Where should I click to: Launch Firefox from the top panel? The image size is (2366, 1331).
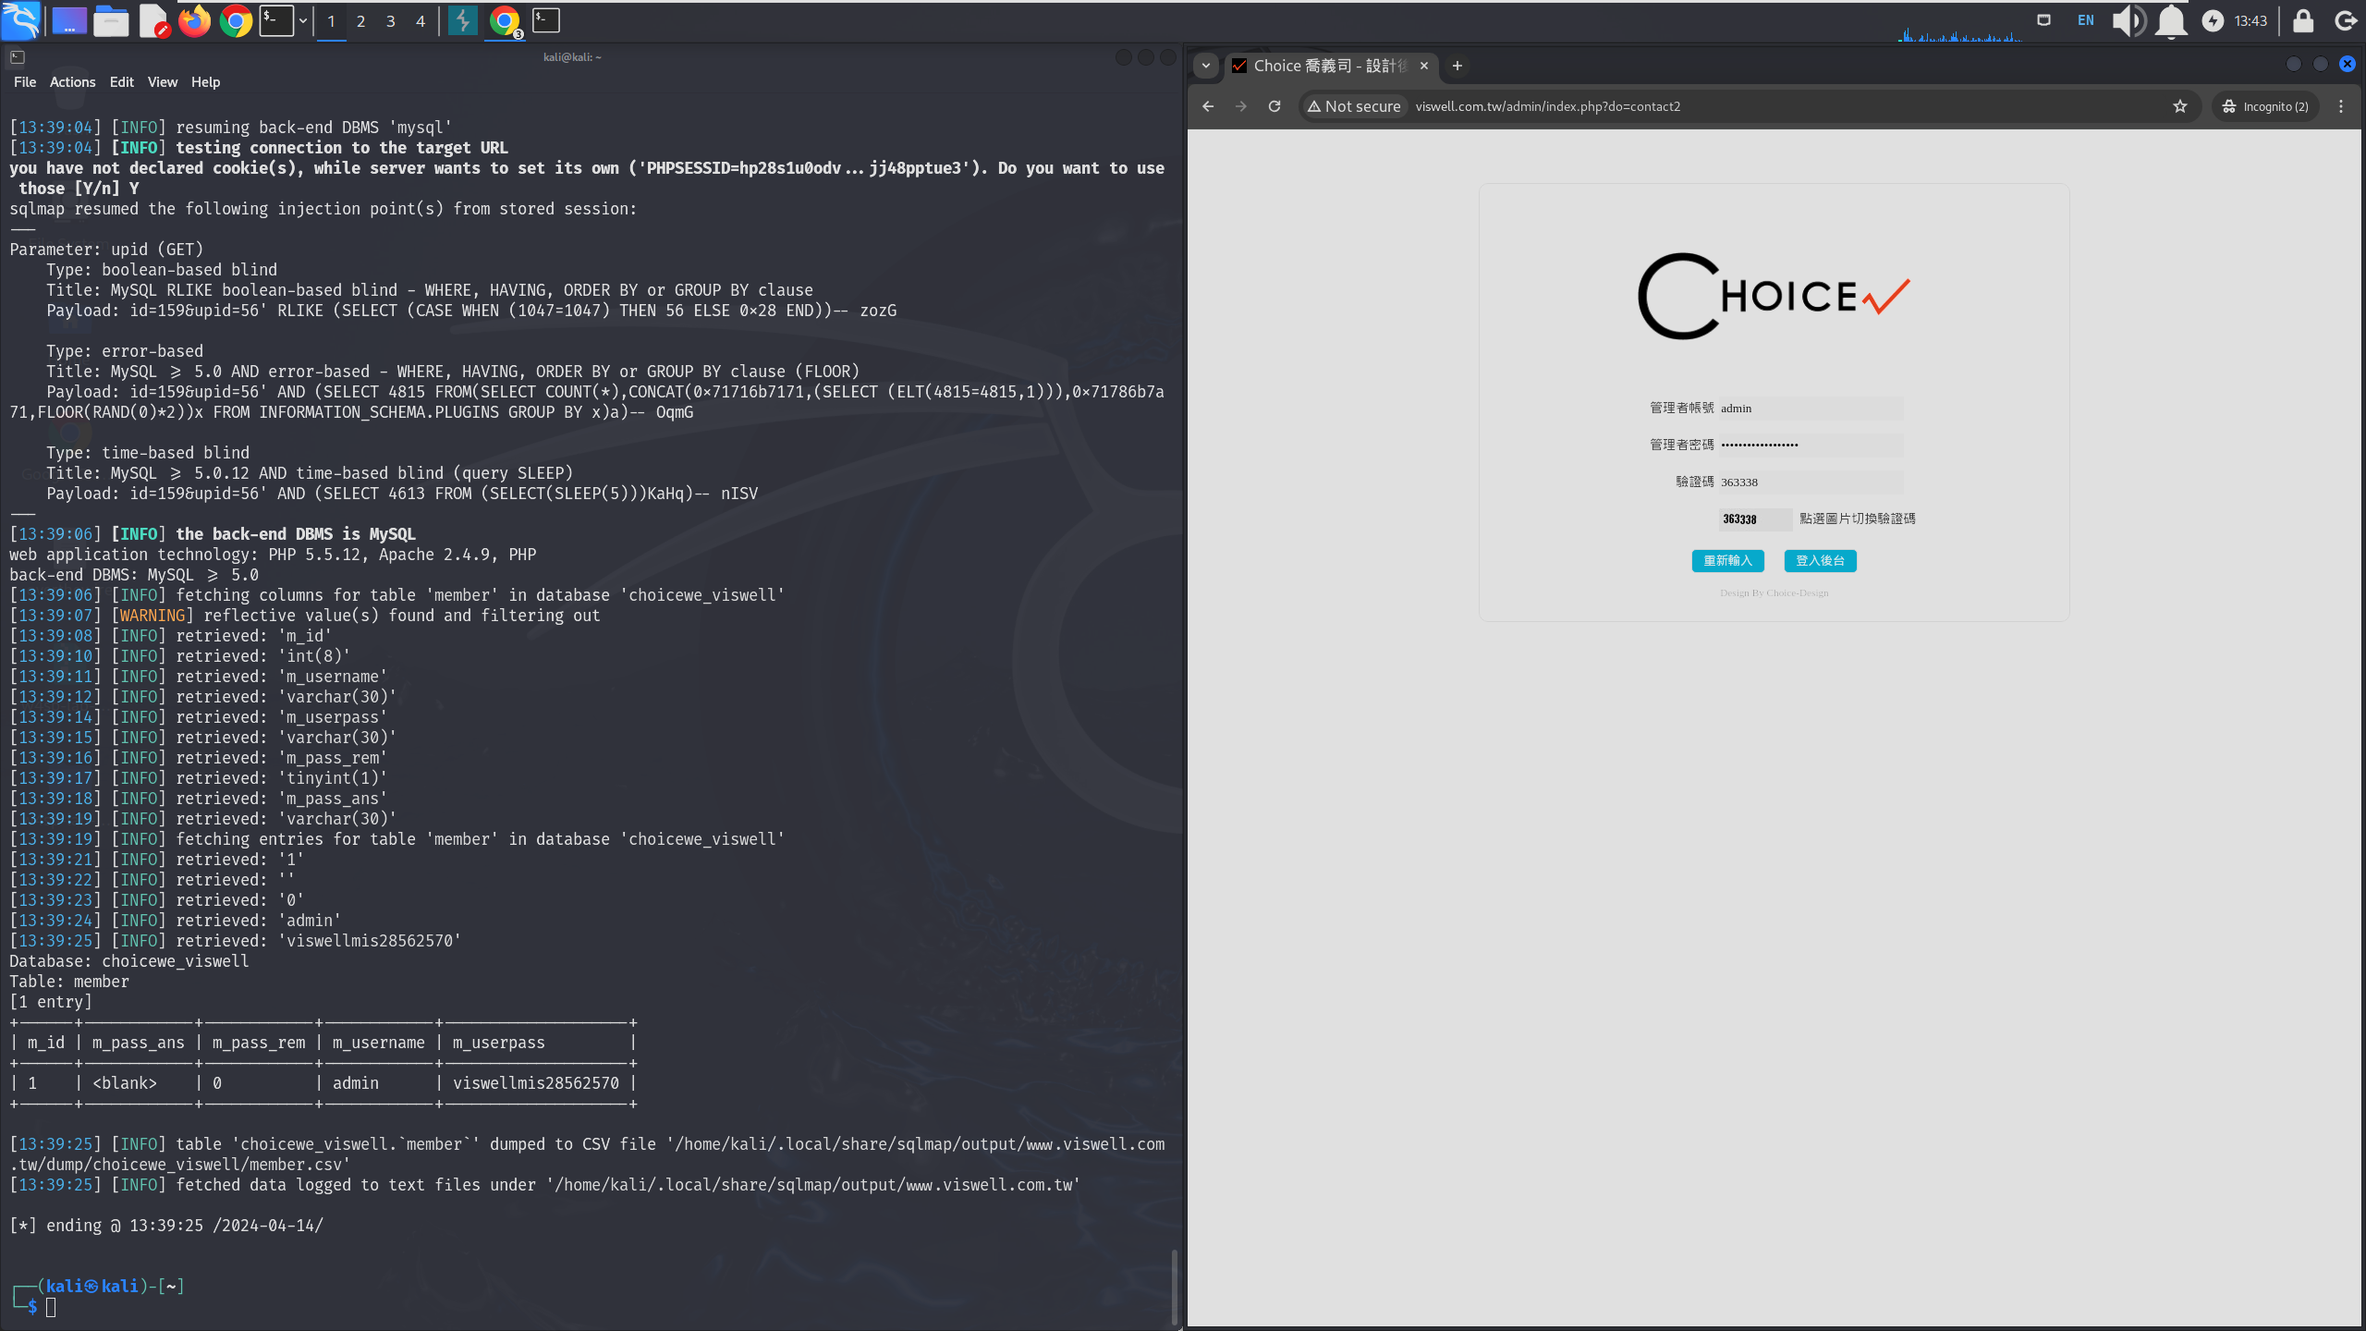pos(194,20)
